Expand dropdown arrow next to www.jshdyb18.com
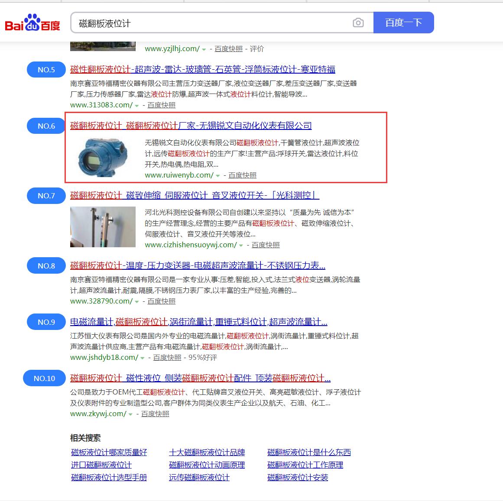This screenshot has width=503, height=501. point(143,358)
